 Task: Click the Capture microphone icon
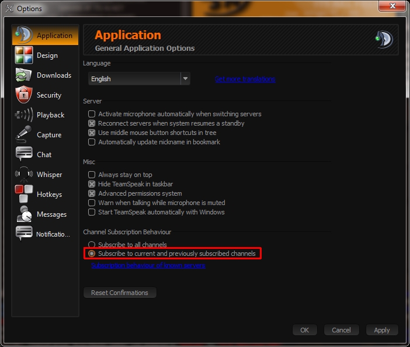point(23,134)
